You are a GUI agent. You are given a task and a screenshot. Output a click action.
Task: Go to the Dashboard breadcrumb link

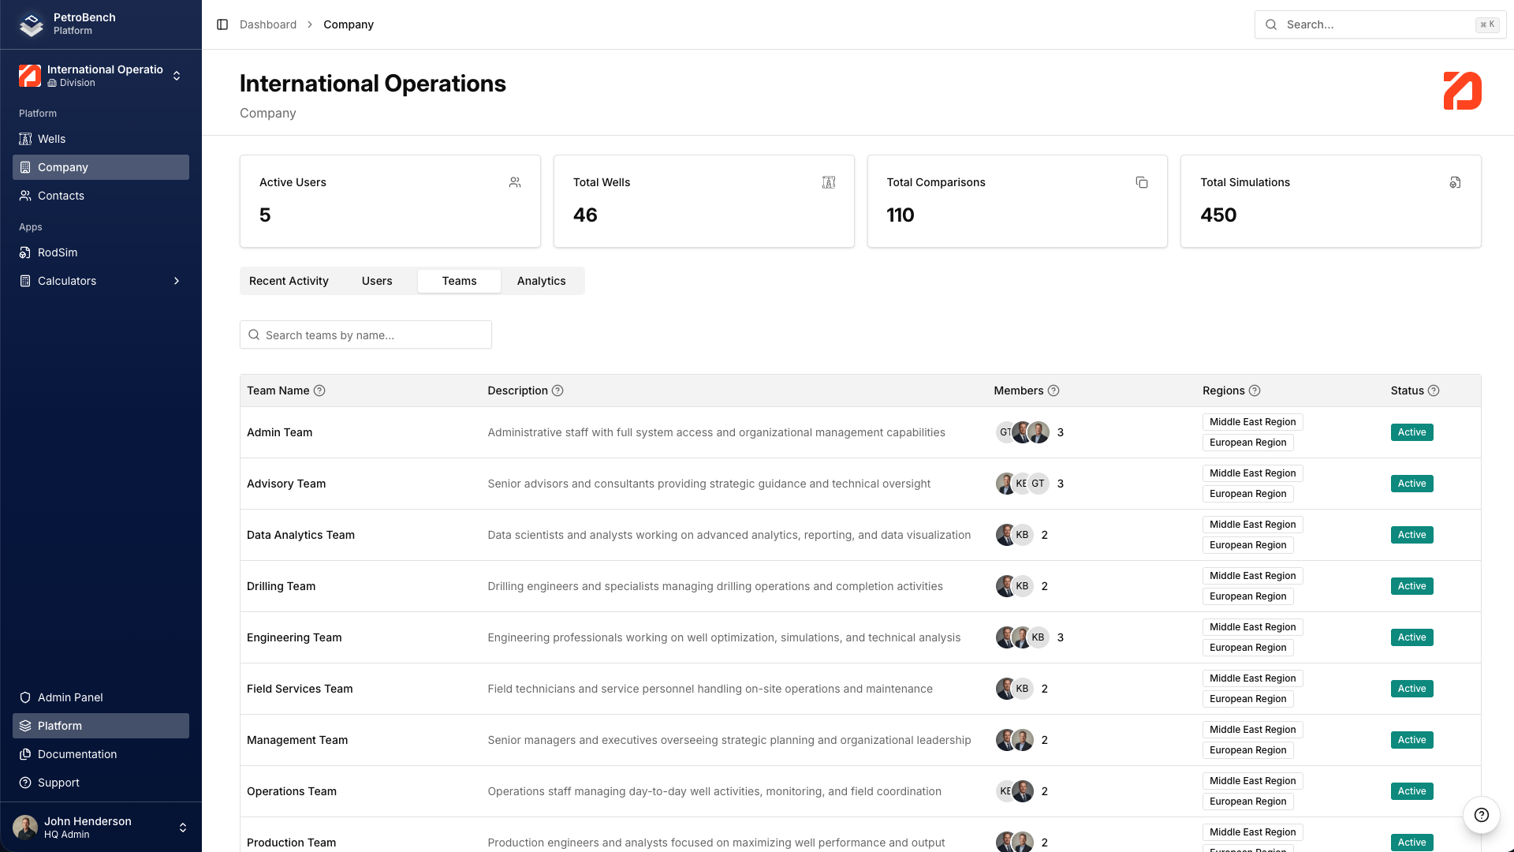(268, 24)
